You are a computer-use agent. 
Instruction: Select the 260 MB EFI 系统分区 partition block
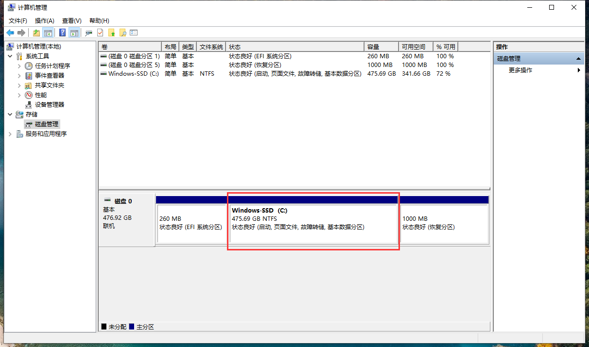pyautogui.click(x=191, y=224)
